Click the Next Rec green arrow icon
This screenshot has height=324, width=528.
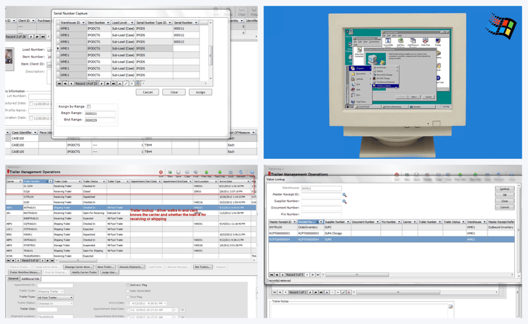[220, 173]
